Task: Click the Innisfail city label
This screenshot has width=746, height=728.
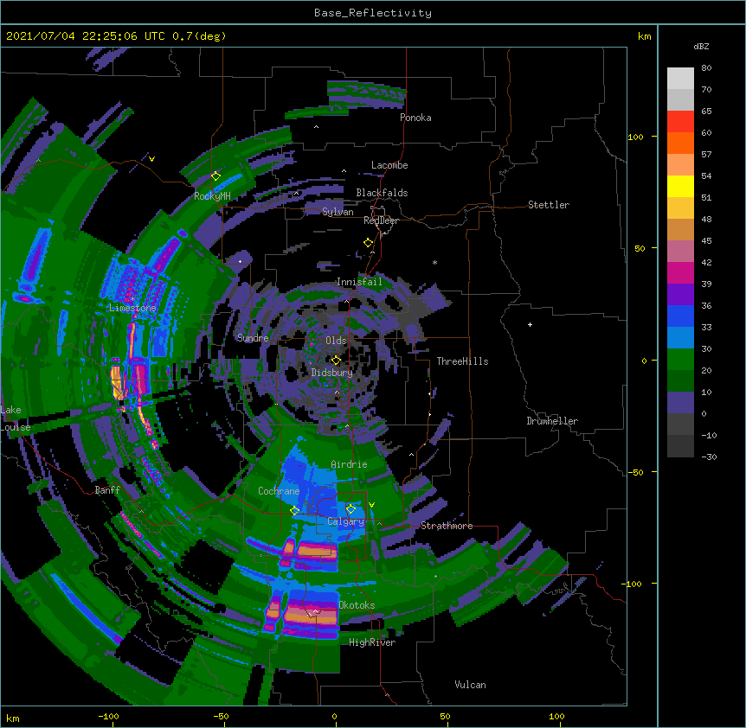Action: (x=359, y=282)
